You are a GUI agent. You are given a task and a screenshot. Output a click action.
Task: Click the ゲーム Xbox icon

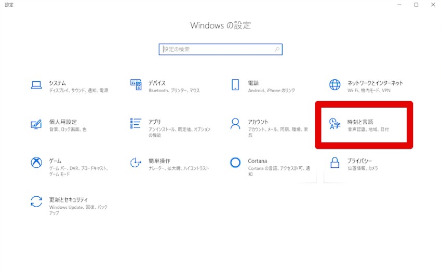tap(36, 163)
